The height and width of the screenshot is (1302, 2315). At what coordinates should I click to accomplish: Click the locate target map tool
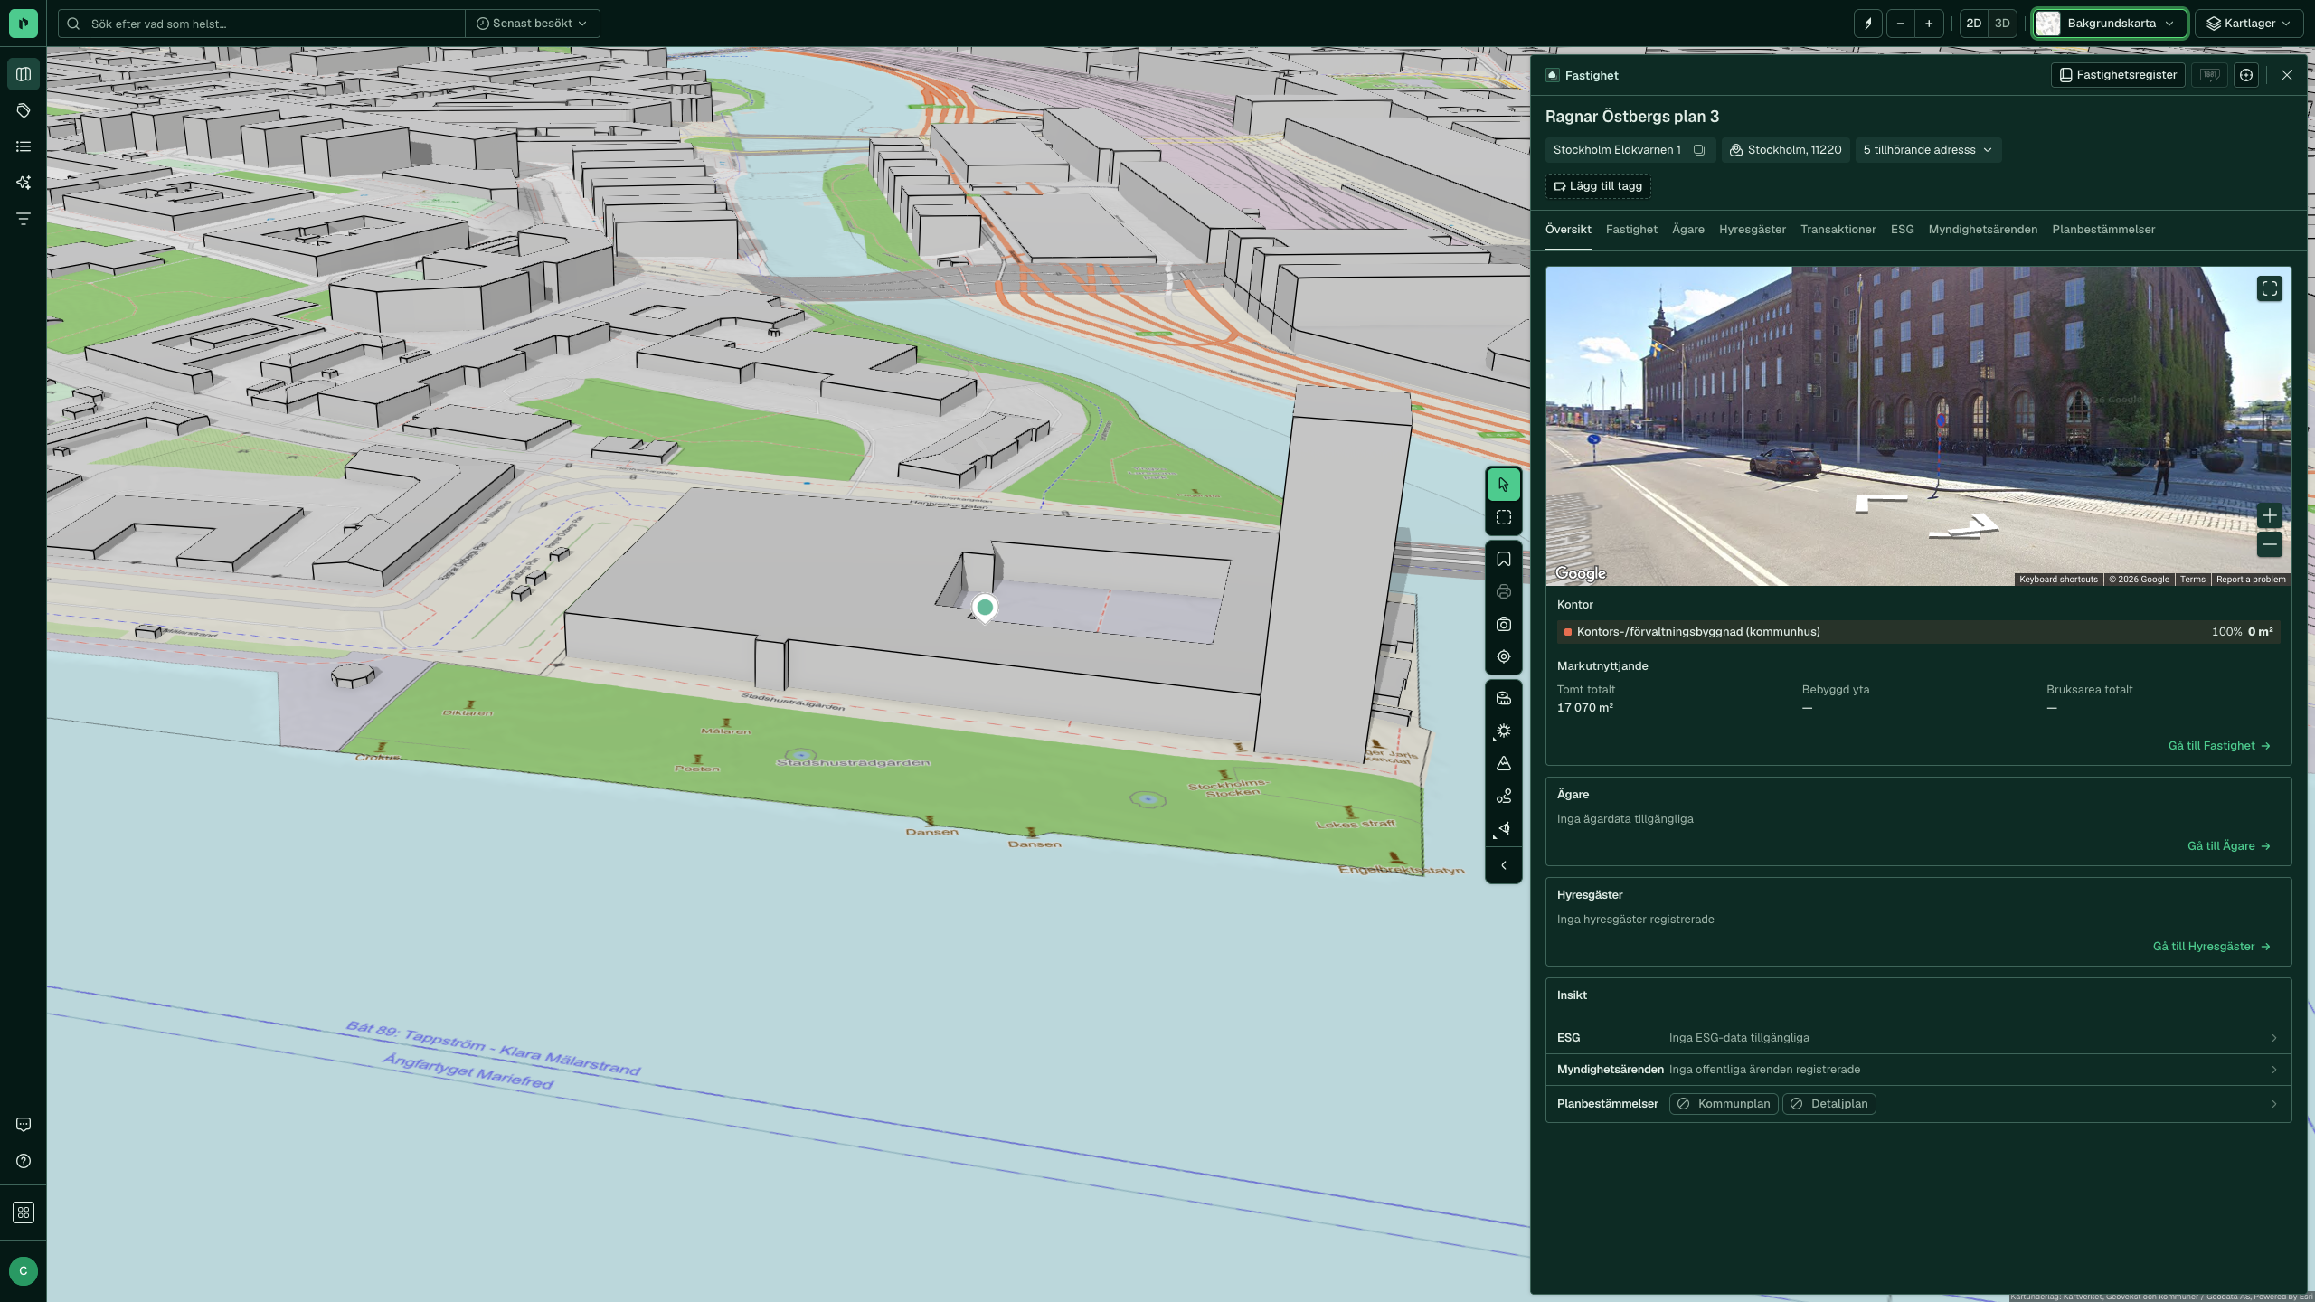click(1504, 657)
